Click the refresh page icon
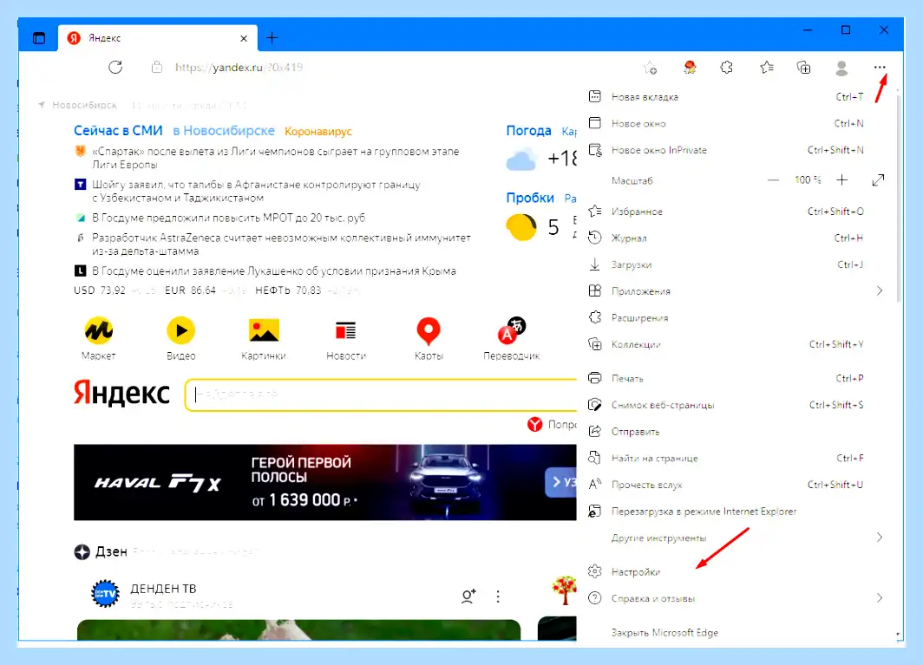Screen dimensions: 923x665 click(x=115, y=67)
